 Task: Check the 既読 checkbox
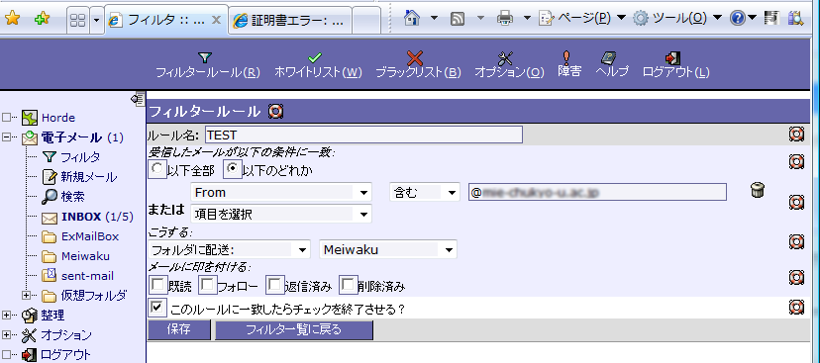pyautogui.click(x=157, y=284)
